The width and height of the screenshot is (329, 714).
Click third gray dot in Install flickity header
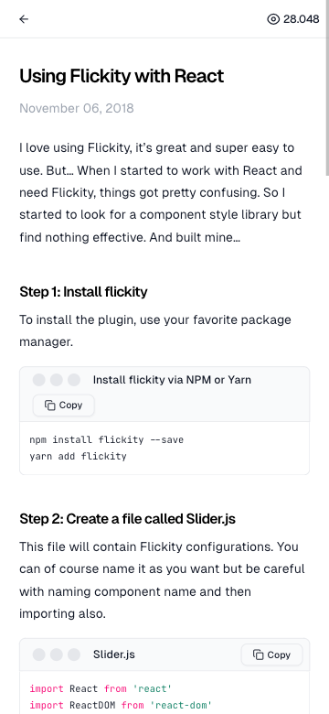coord(74,380)
